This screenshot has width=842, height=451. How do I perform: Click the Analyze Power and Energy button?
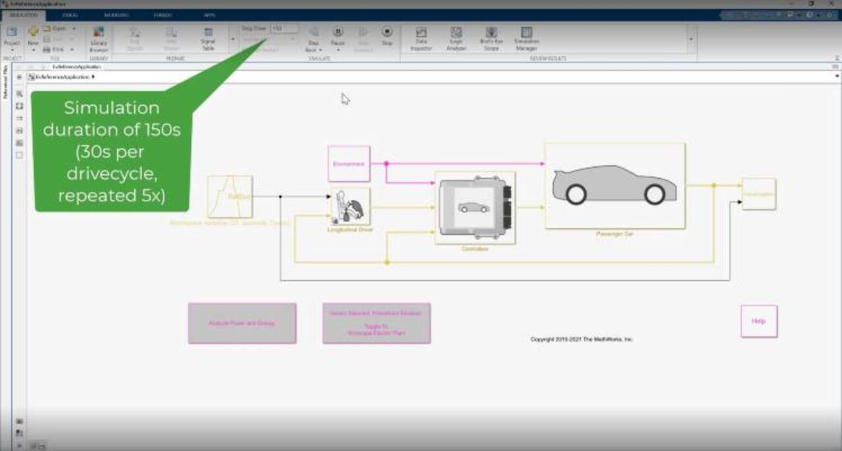[x=242, y=323]
